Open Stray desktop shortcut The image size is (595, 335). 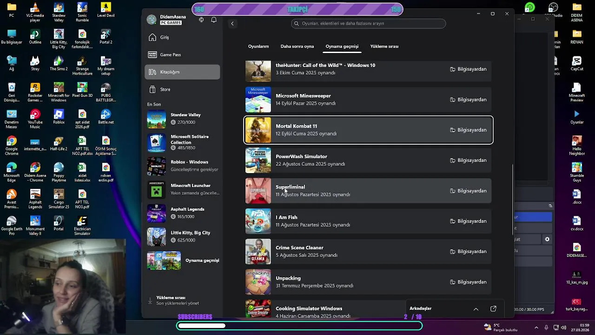35,63
